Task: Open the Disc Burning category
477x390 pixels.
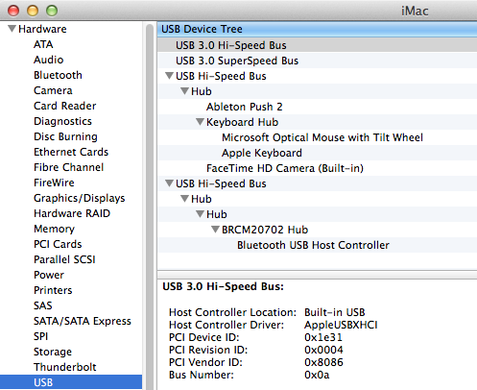Action: tap(65, 136)
